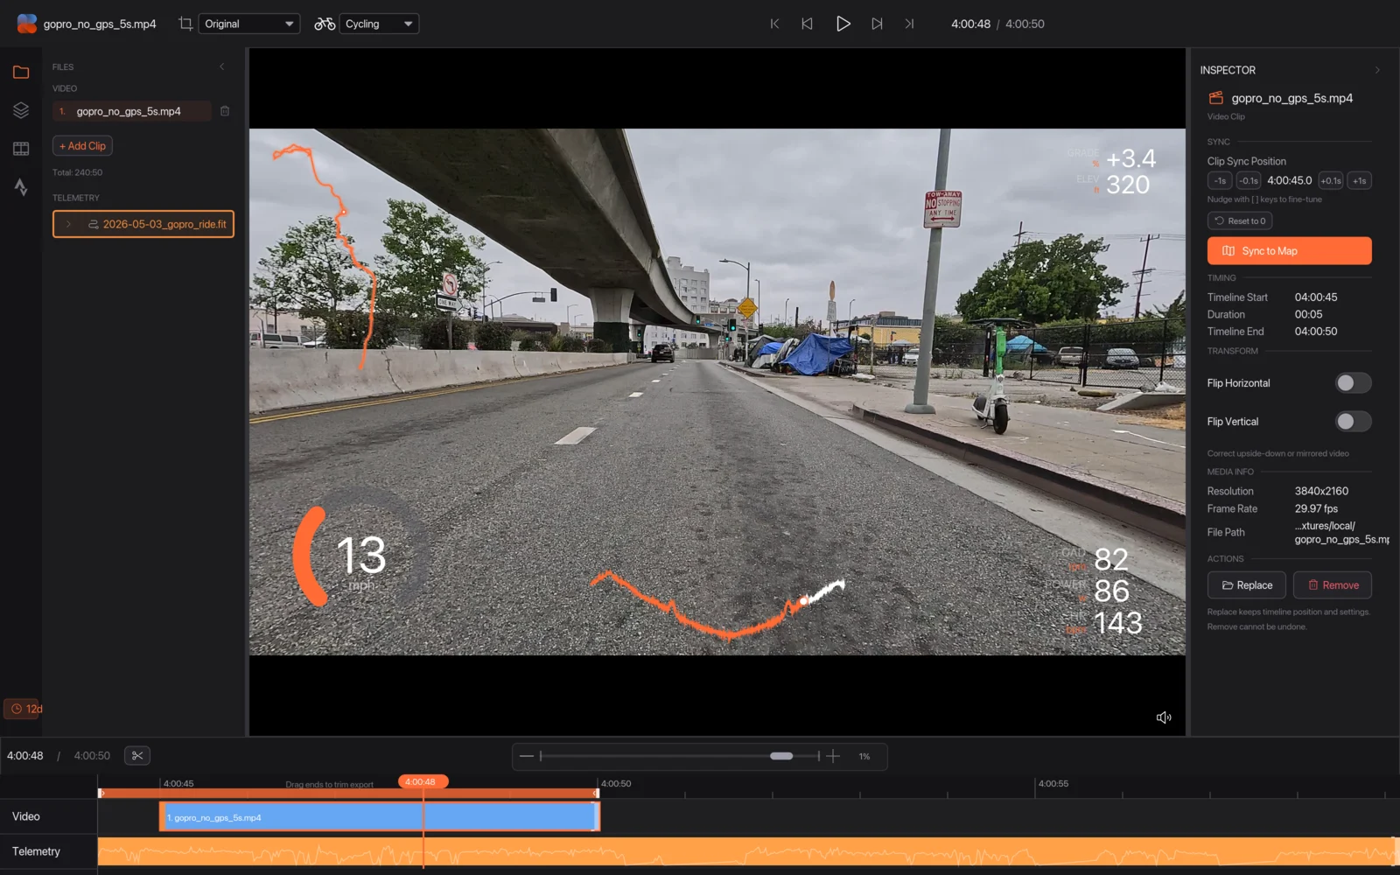Click the Reset to 0 button
The width and height of the screenshot is (1400, 875).
click(x=1240, y=221)
